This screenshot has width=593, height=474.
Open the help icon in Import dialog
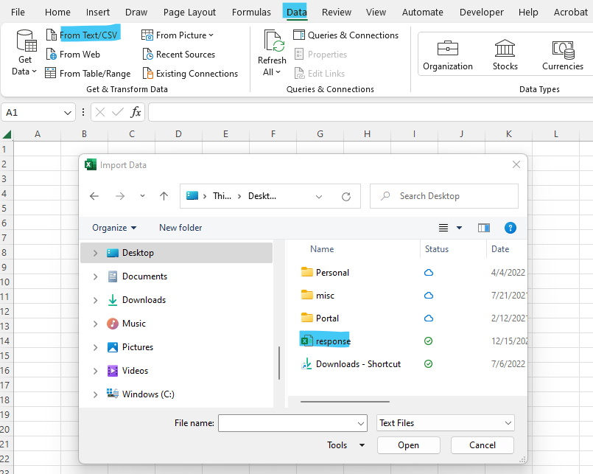tap(510, 228)
